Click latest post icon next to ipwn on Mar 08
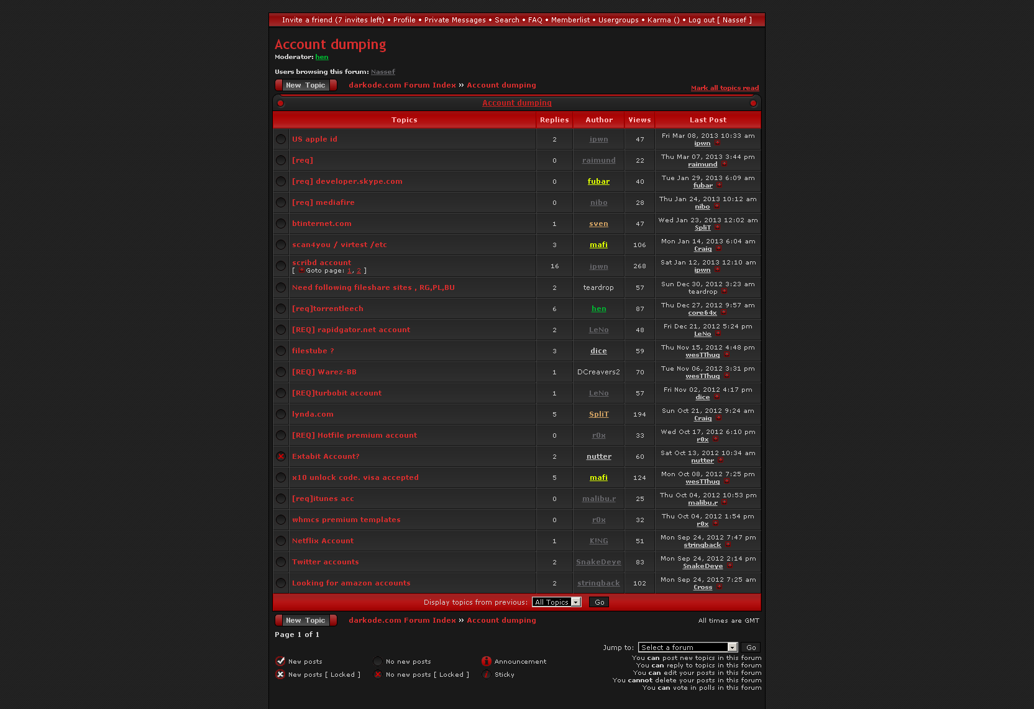The image size is (1034, 709). (x=717, y=143)
